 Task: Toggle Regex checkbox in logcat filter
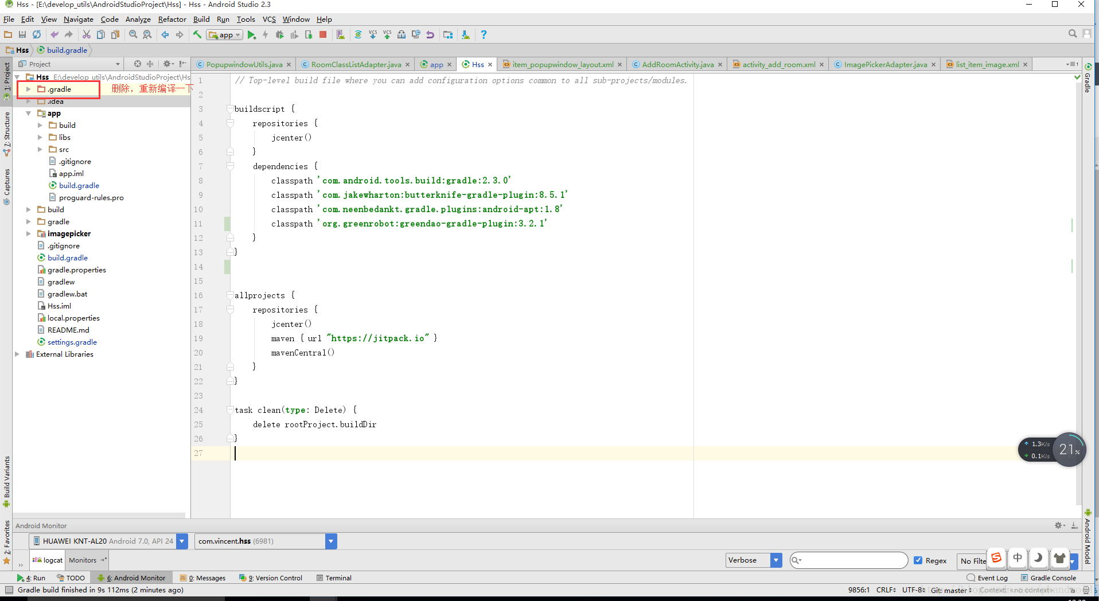pyautogui.click(x=918, y=560)
